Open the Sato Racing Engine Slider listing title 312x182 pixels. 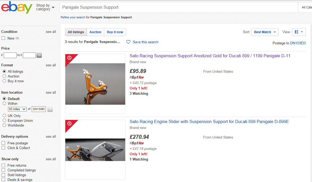[x=209, y=122]
